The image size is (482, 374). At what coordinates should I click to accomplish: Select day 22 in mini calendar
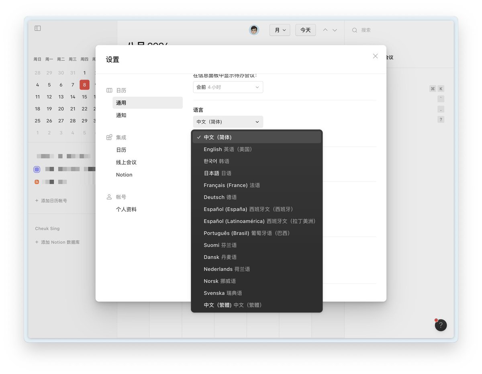click(84, 109)
